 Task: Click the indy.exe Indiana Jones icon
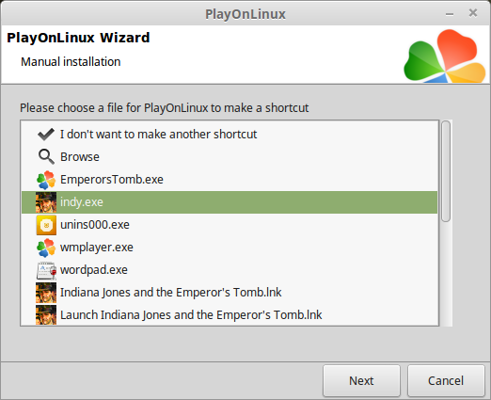click(x=46, y=202)
